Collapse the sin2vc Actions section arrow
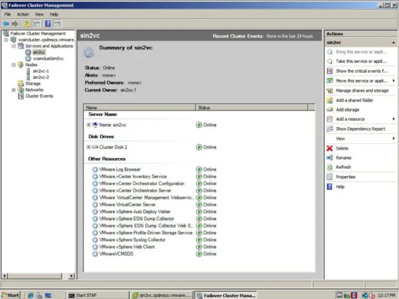 393,43
